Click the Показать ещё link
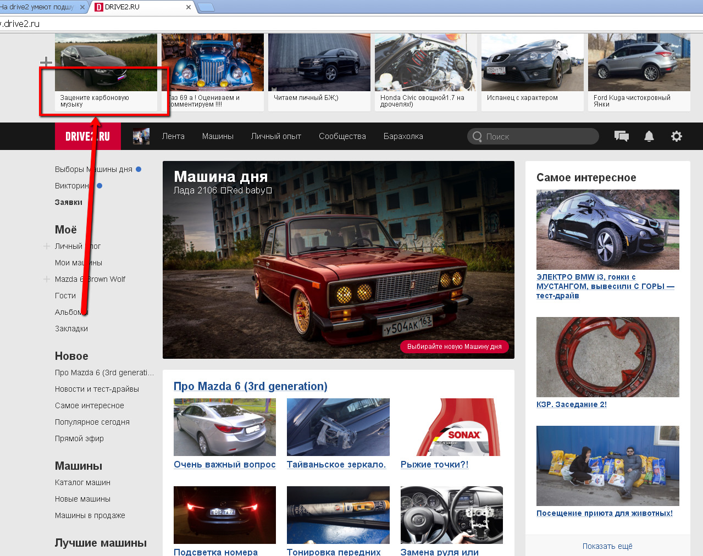Image resolution: width=703 pixels, height=556 pixels. [607, 546]
